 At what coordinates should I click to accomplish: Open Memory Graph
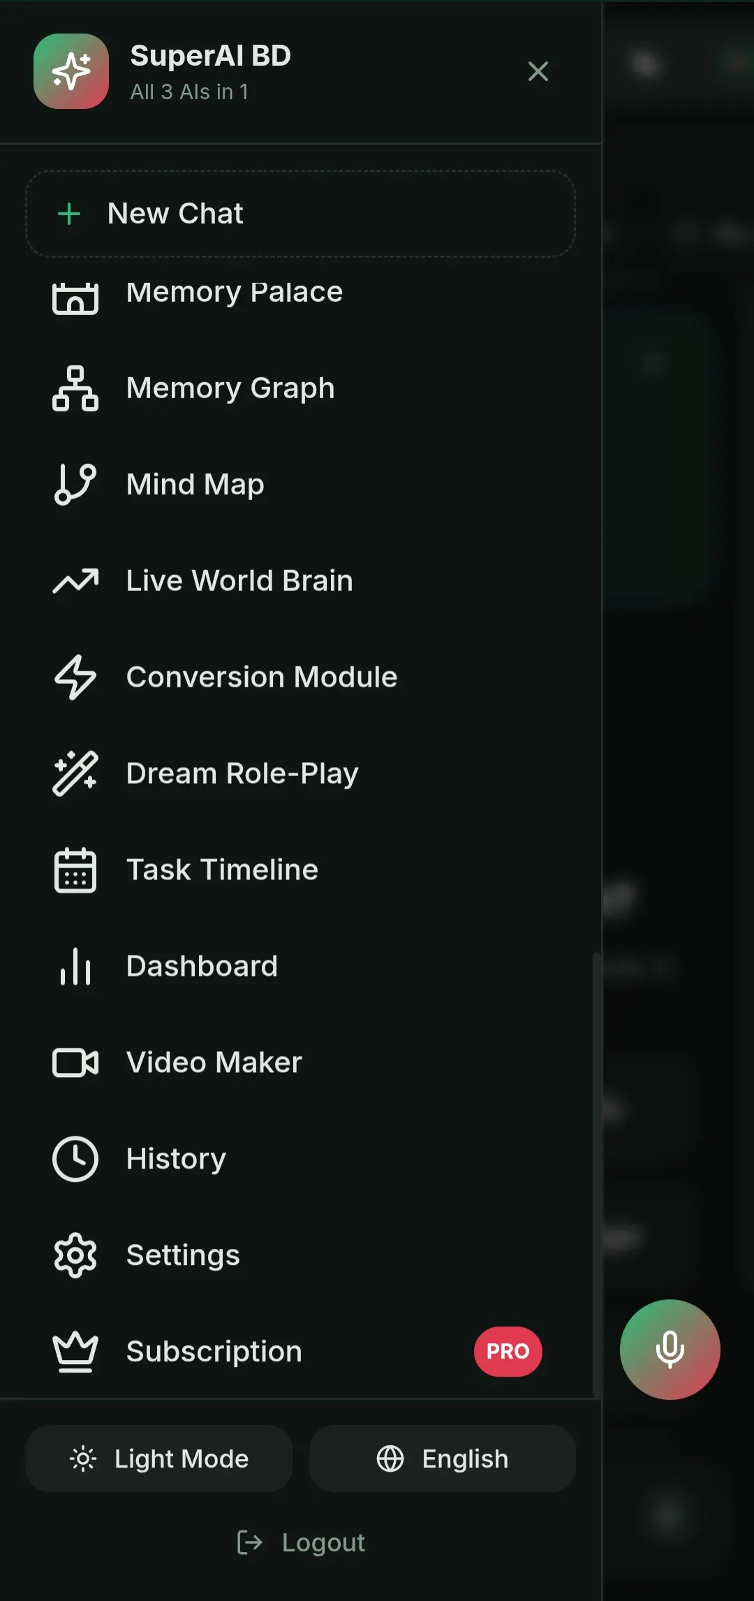300,388
